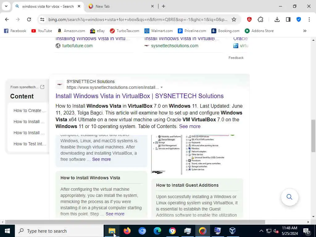
Task: Close the New Tab tab
Action: pyautogui.click(x=152, y=6)
